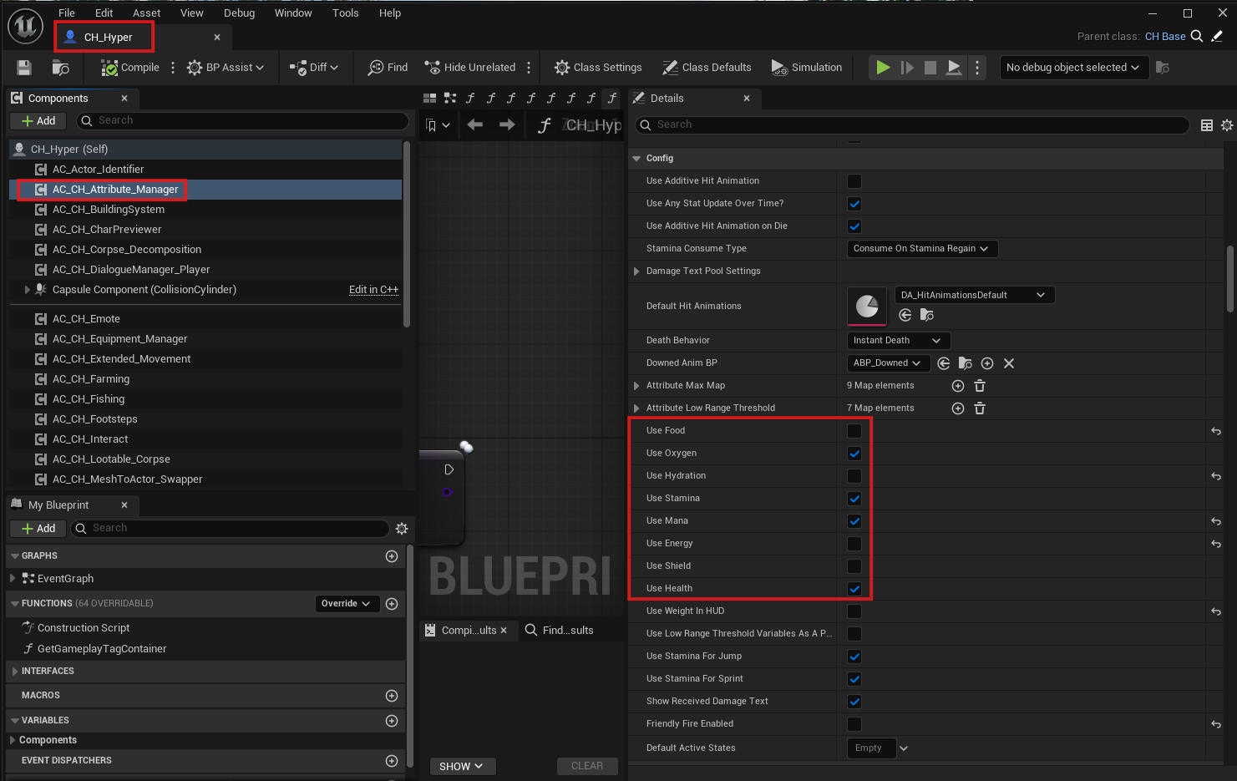Image resolution: width=1237 pixels, height=781 pixels.
Task: Switch to the Find Results tab
Action: 560,631
